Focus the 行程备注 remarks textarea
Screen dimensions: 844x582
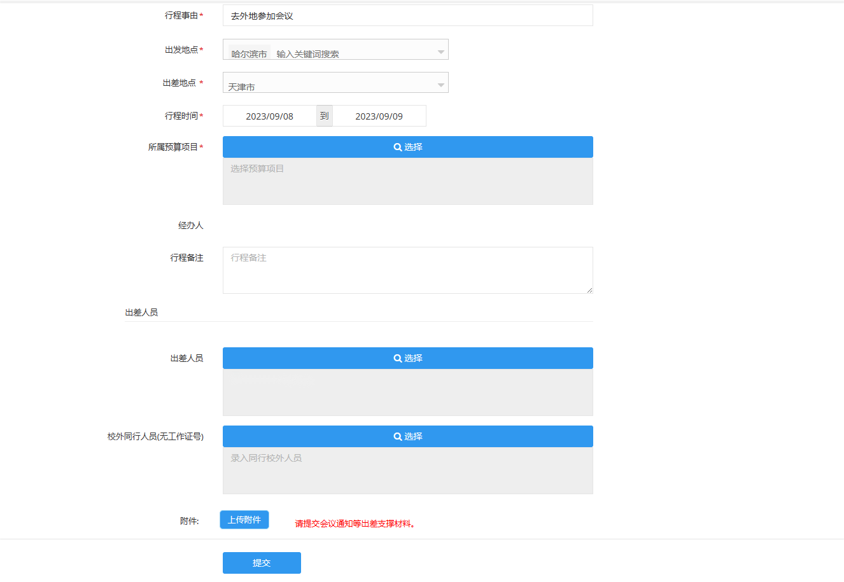407,270
